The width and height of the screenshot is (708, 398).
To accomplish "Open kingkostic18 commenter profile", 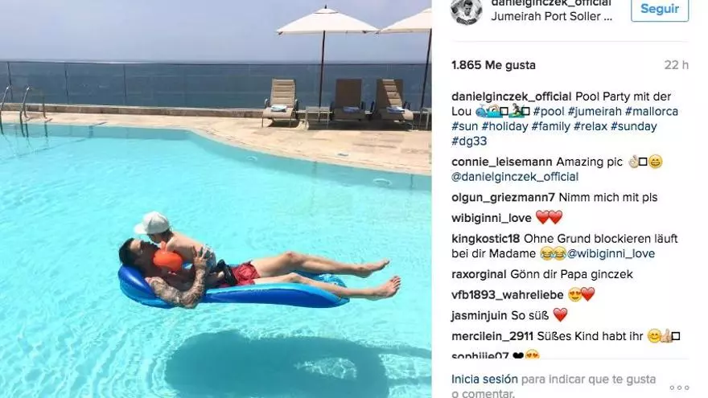I will [x=486, y=239].
